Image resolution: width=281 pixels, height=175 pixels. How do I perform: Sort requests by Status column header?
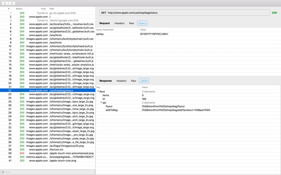[x=19, y=8]
